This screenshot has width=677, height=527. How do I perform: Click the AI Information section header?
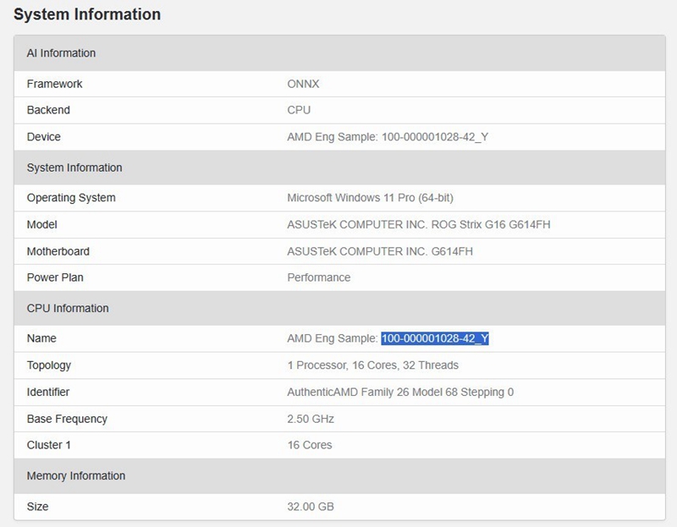click(x=61, y=53)
